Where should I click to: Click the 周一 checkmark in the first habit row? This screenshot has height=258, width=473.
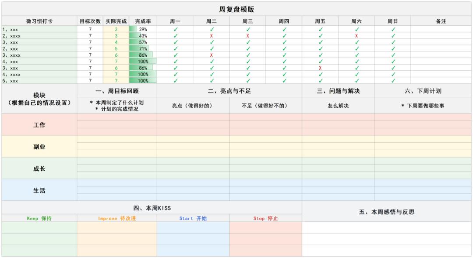175,29
